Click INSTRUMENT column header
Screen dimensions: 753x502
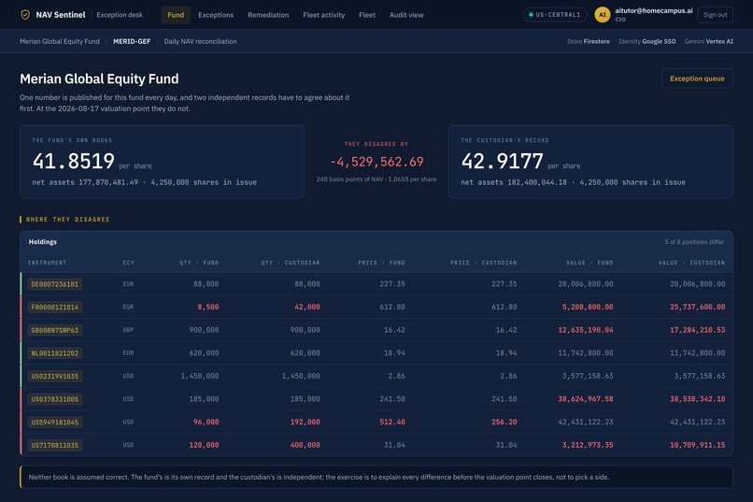point(47,263)
